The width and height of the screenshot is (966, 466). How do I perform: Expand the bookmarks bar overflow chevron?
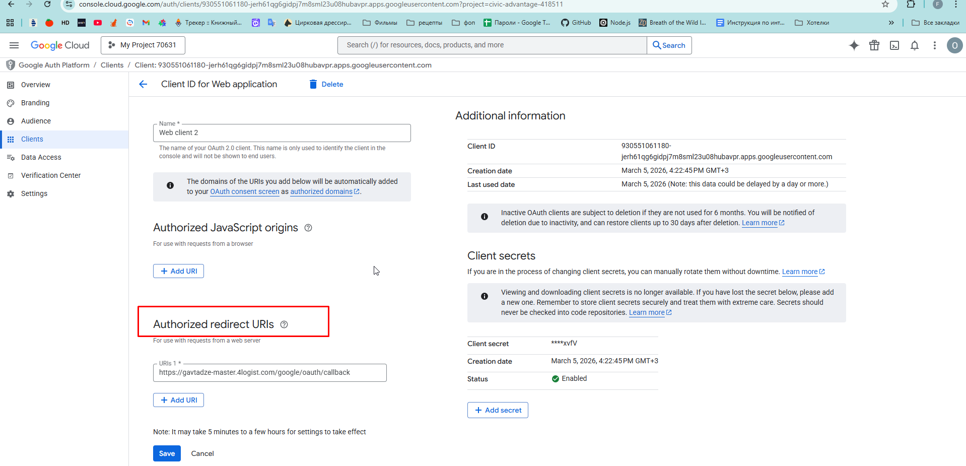[x=891, y=23]
